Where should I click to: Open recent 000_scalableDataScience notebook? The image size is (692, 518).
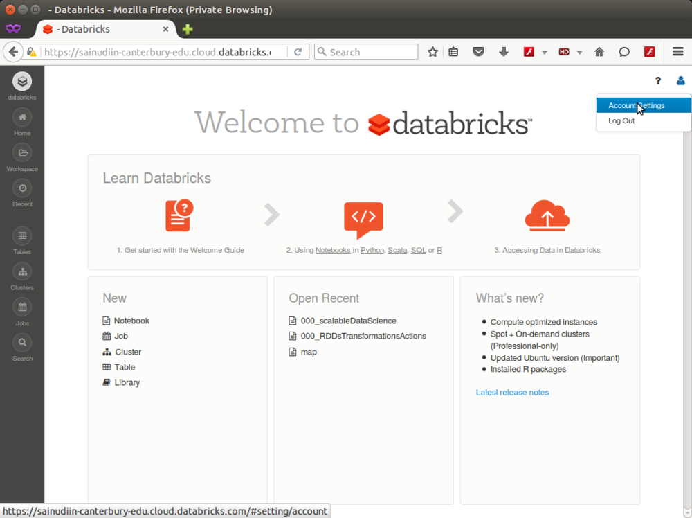343,321
